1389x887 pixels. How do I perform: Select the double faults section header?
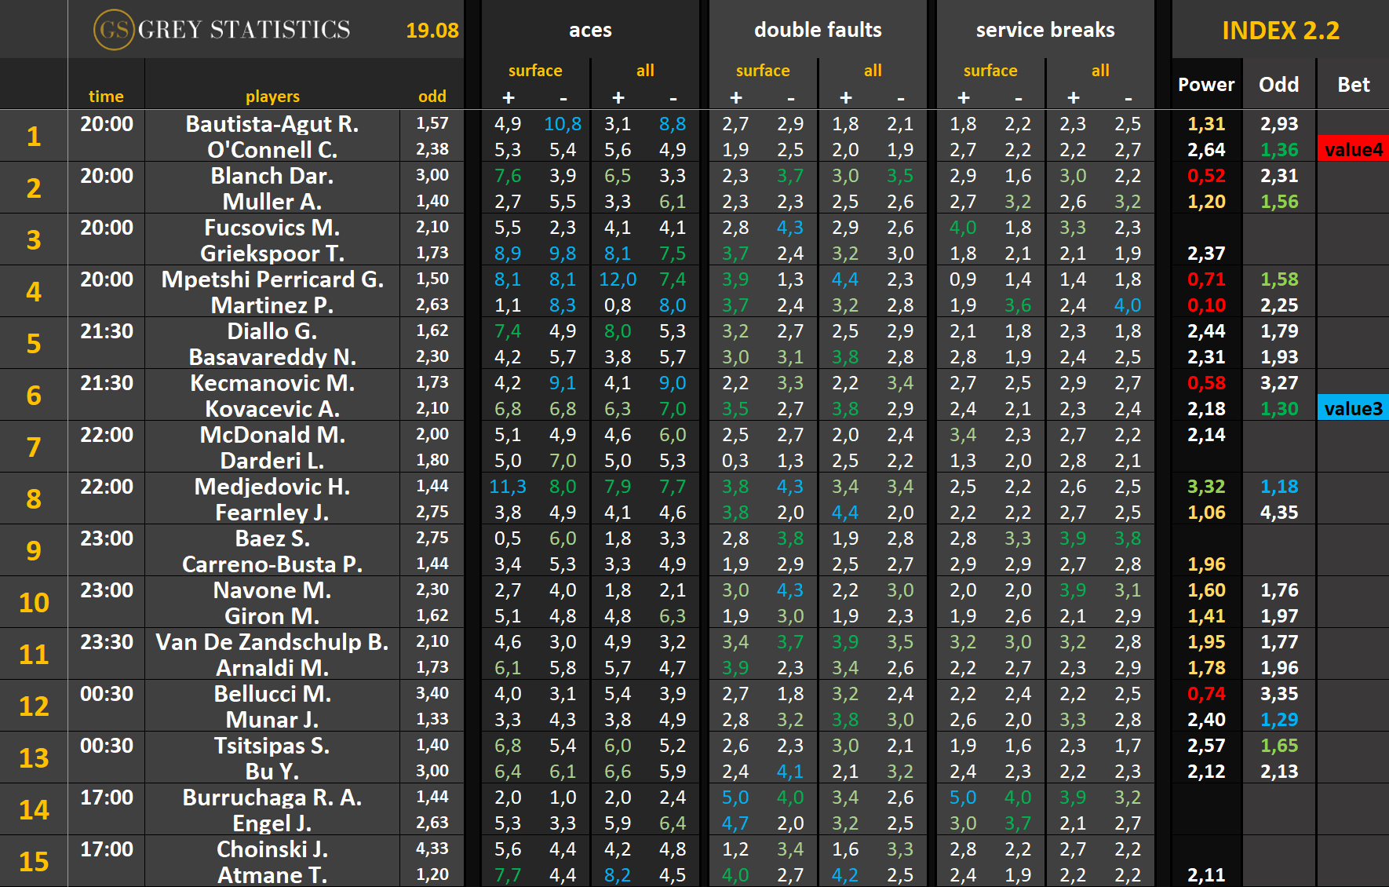[x=817, y=30]
